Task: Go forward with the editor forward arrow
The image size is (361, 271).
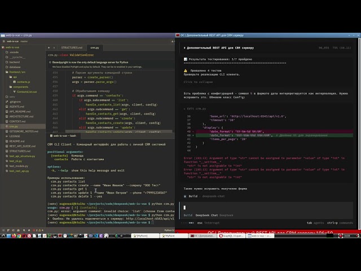Action: (x=54, y=47)
